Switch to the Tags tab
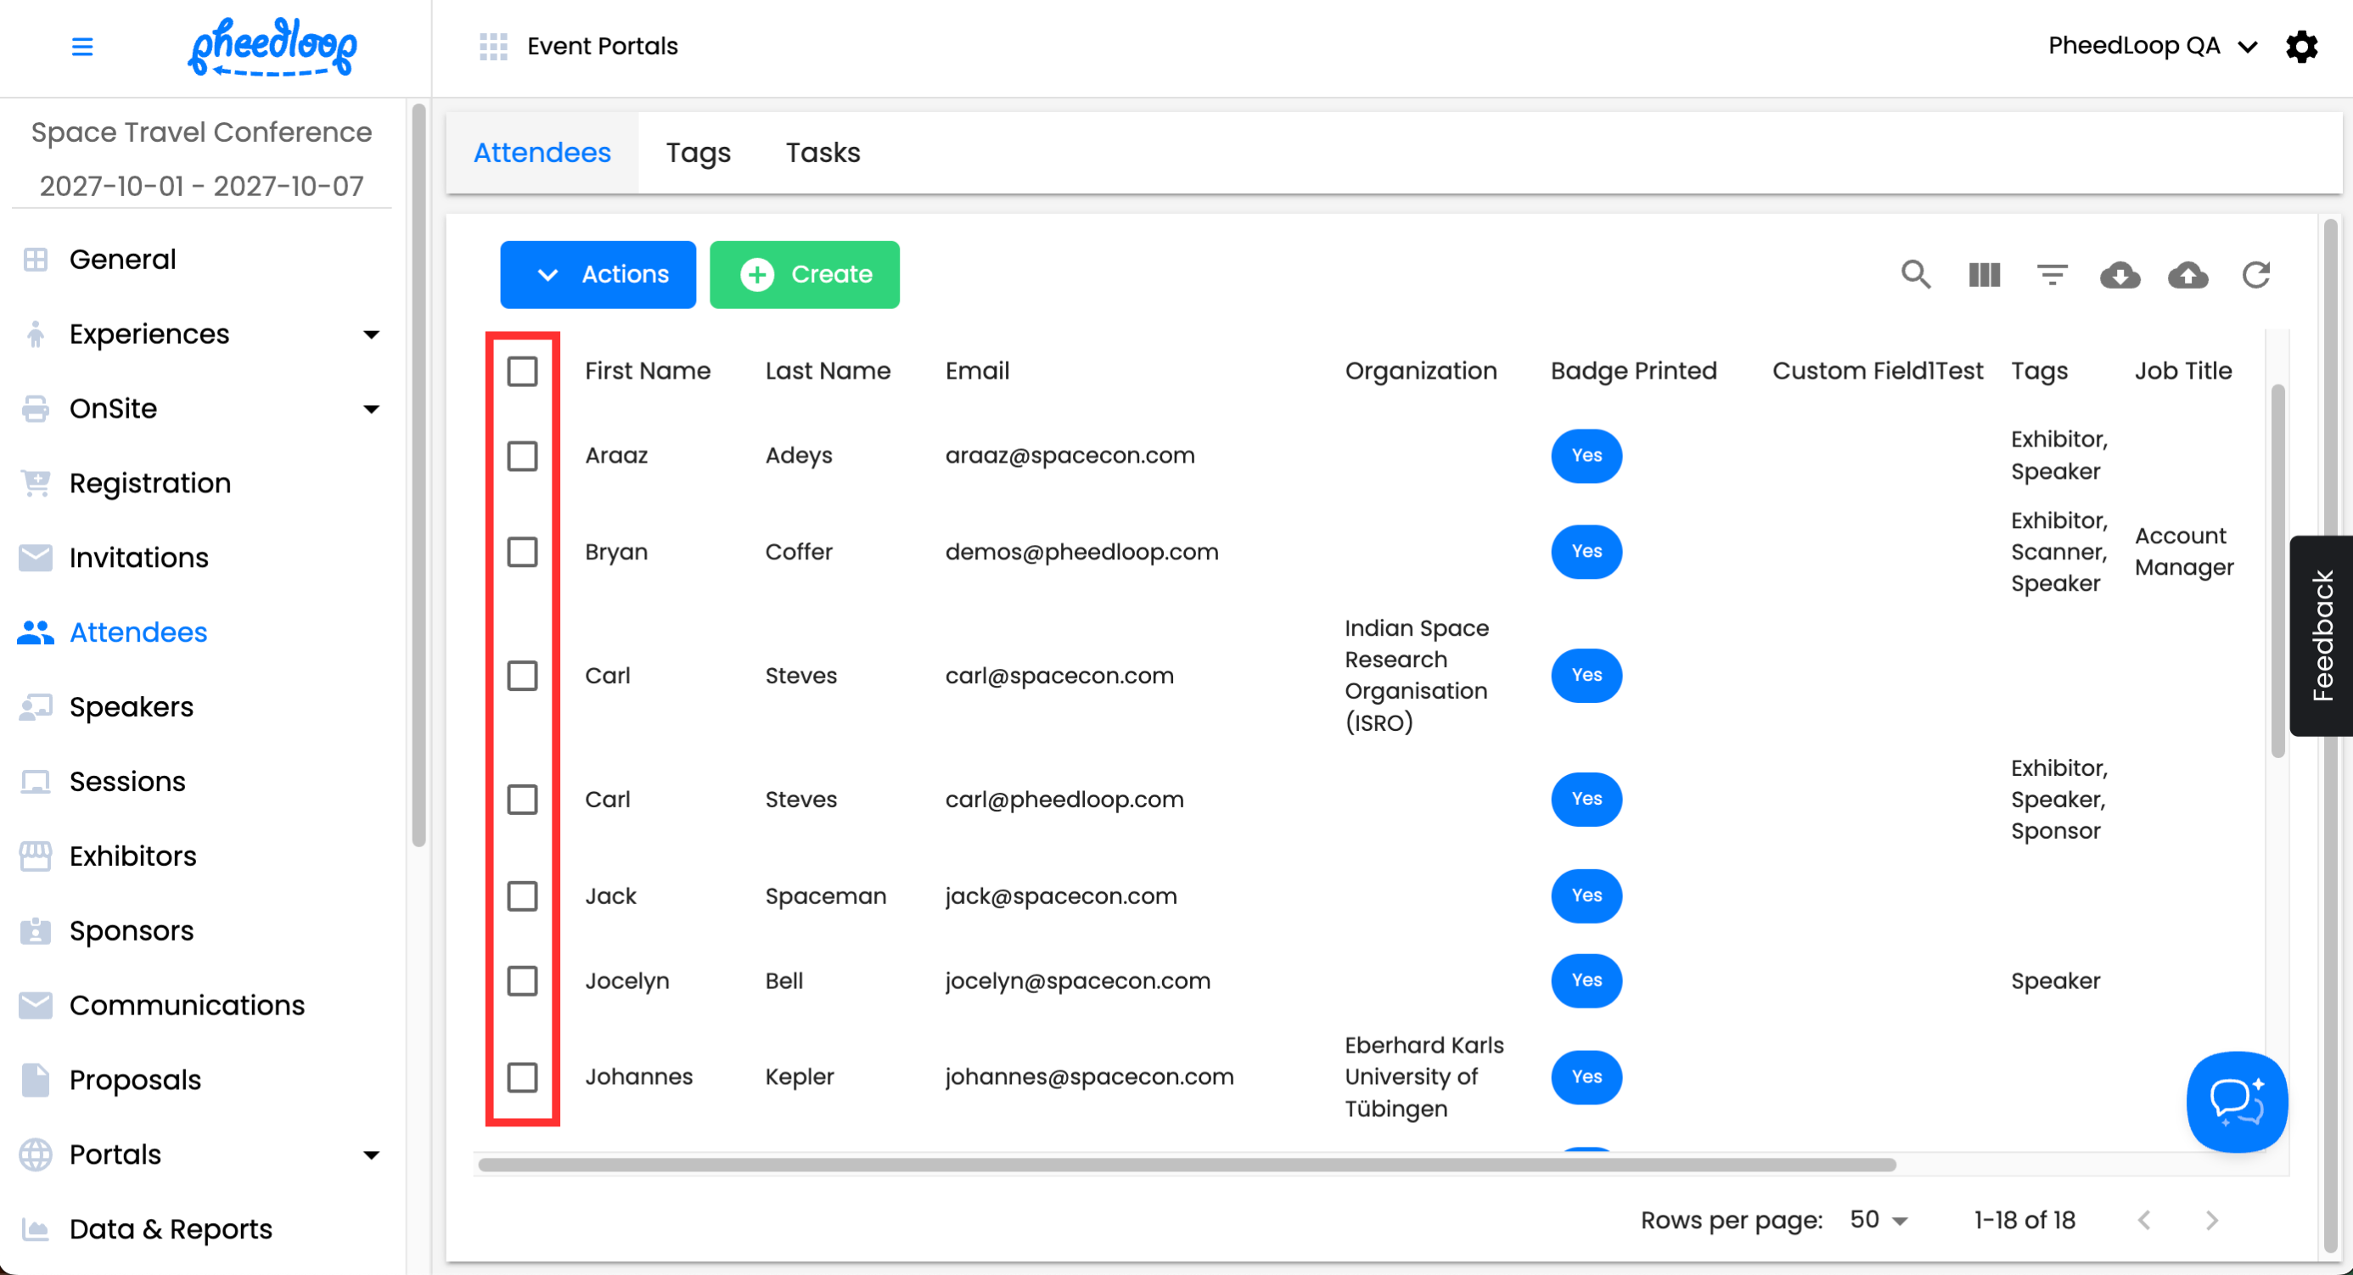2353x1275 pixels. coord(698,153)
